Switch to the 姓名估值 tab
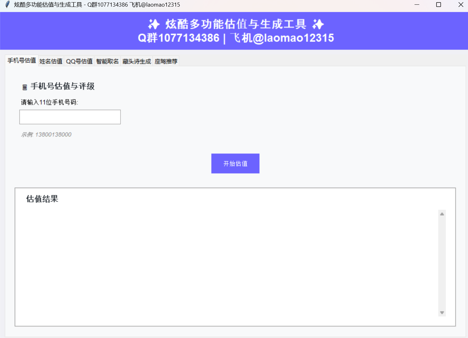The image size is (468, 338). click(x=51, y=61)
